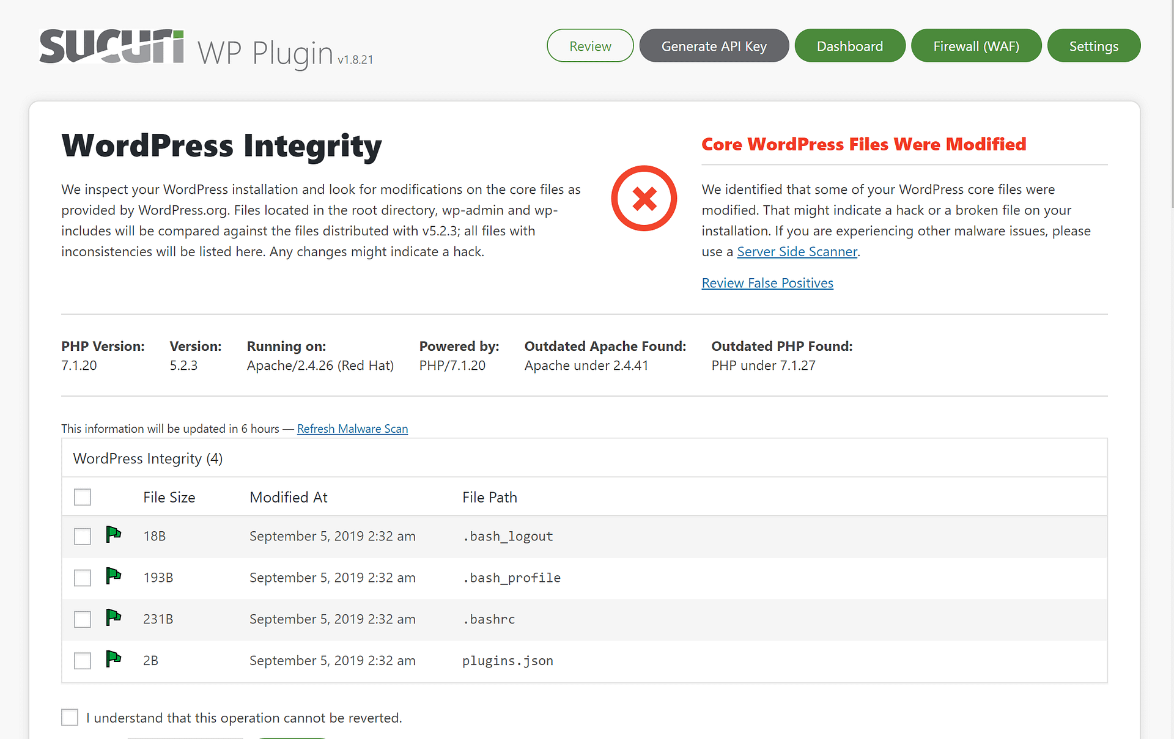Click the Modified At column header
This screenshot has height=739, width=1174.
tap(289, 498)
